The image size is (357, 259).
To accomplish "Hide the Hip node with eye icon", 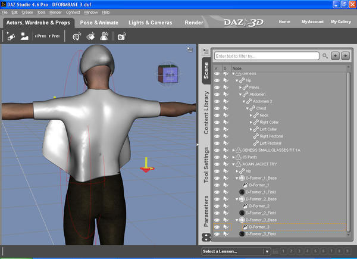I will point(217,80).
